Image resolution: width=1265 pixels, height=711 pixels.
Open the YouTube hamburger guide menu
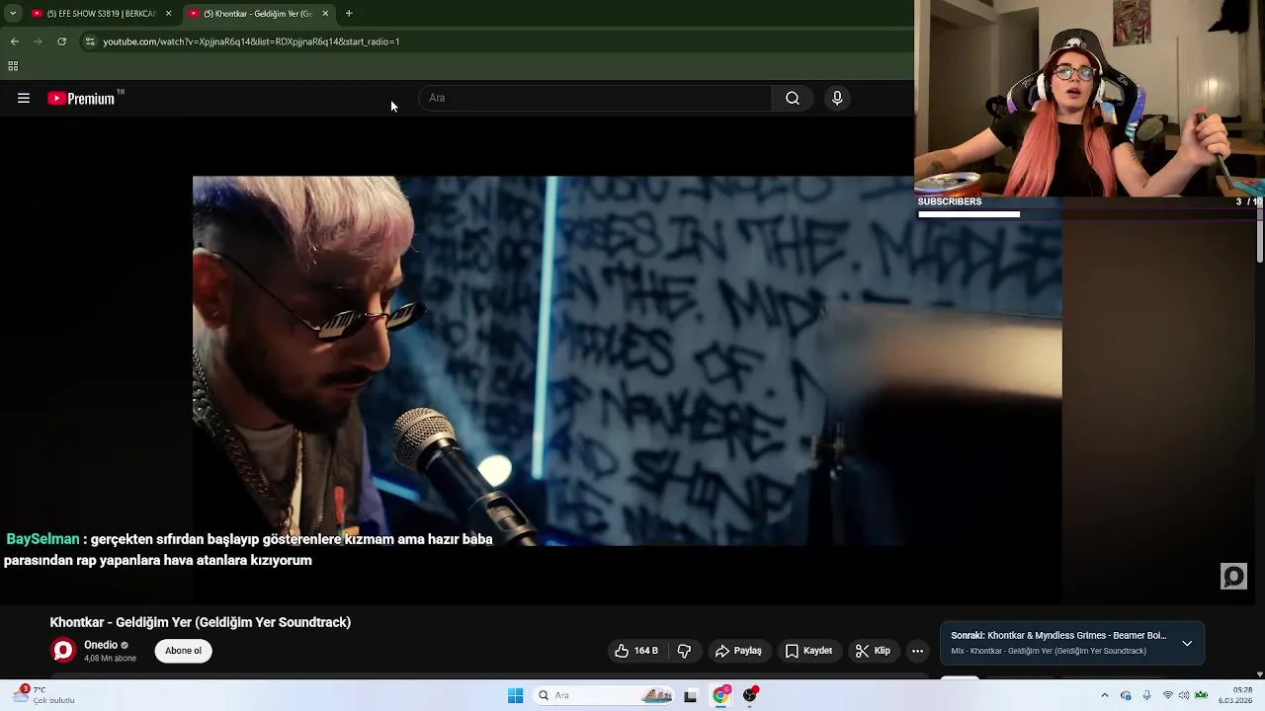(24, 98)
